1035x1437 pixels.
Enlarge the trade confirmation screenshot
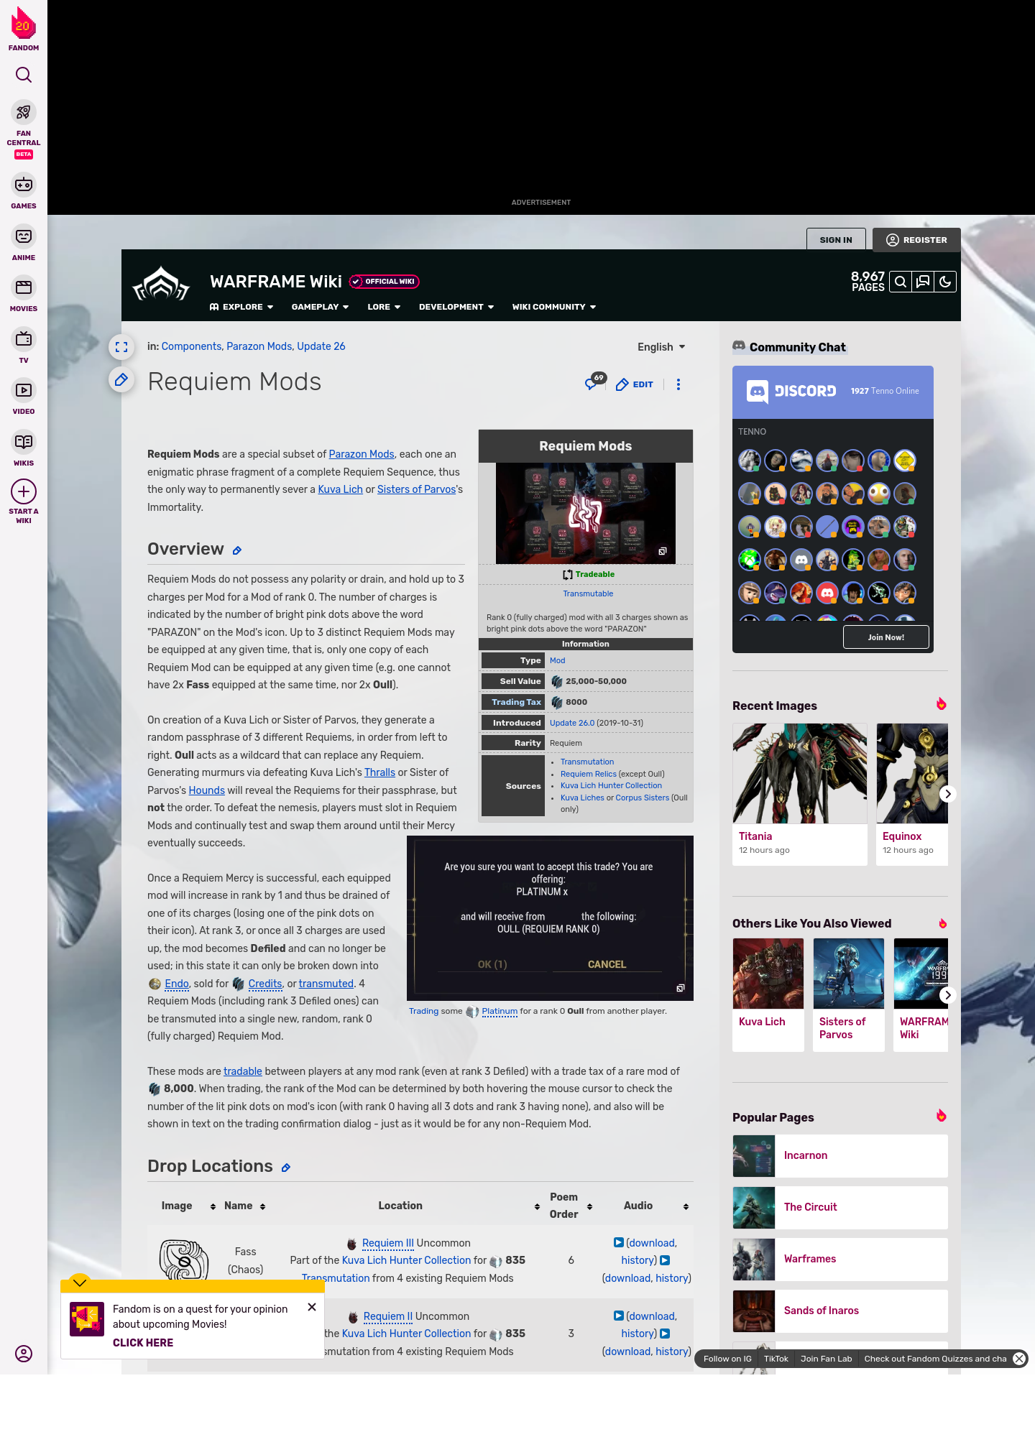pos(681,988)
